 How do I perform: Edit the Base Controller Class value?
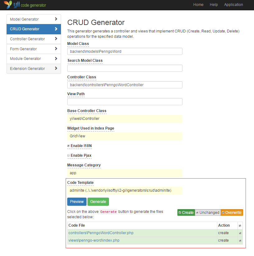point(125,119)
